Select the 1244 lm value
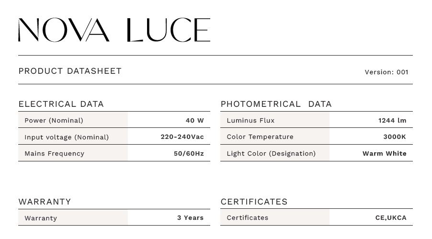The image size is (432, 239). click(392, 120)
